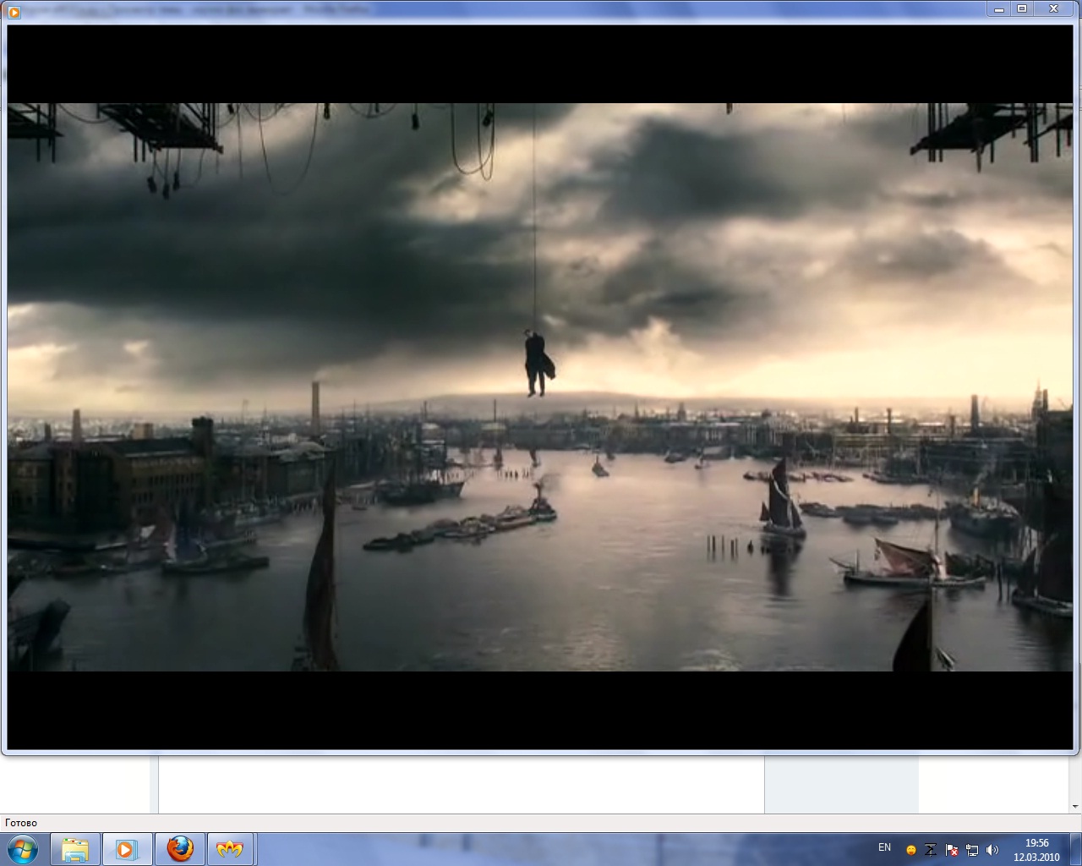The width and height of the screenshot is (1082, 866).
Task: Click the lotus-shaped taskbar app icon
Action: click(x=230, y=849)
